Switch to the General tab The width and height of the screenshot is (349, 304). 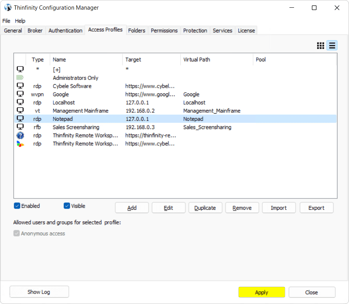pos(13,31)
